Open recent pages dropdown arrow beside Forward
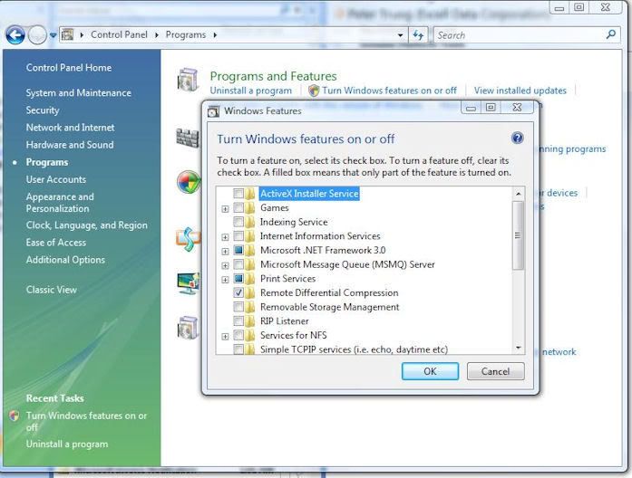This screenshot has width=632, height=478. [x=53, y=35]
